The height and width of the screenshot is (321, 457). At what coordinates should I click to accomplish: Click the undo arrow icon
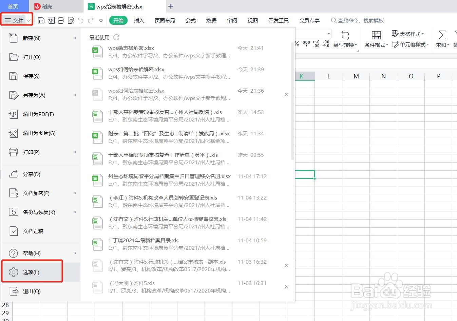(80, 21)
